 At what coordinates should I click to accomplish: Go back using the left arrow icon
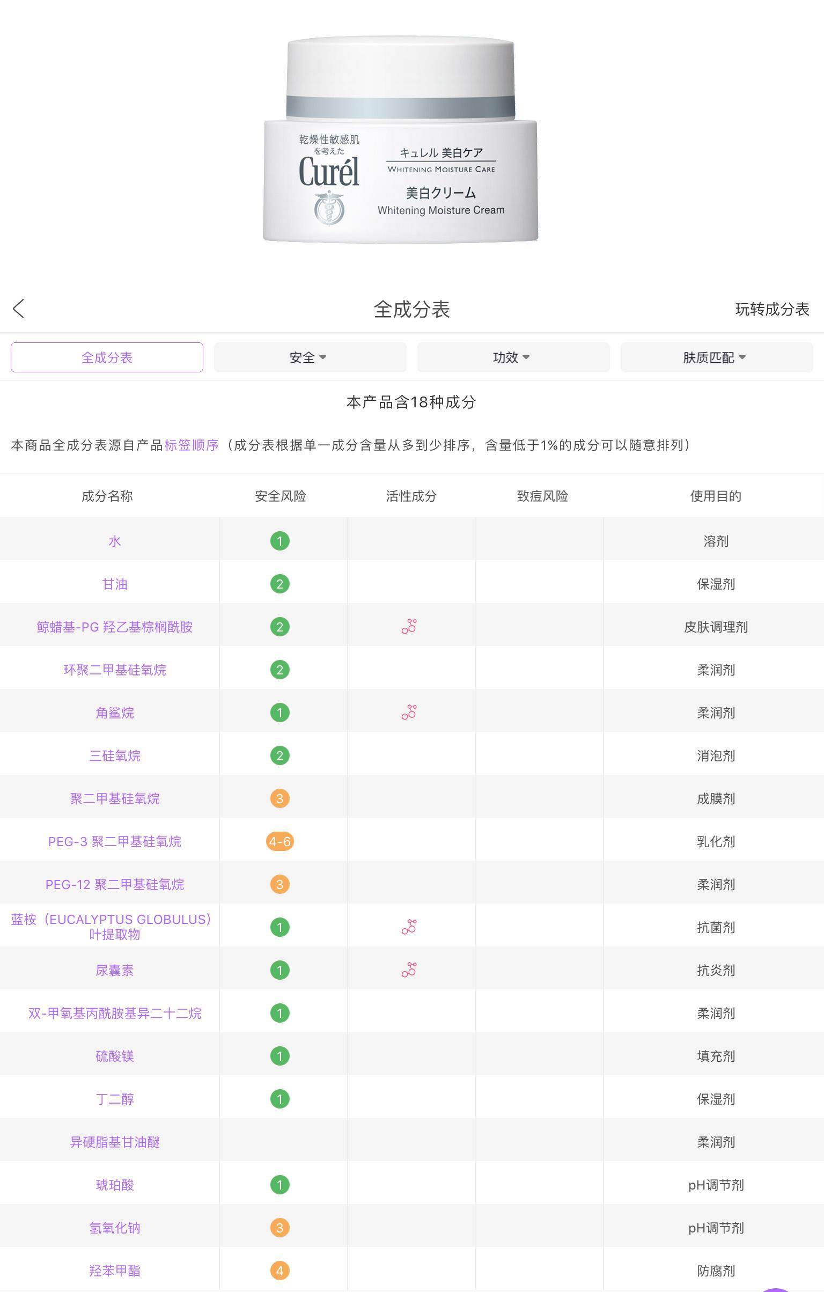point(18,309)
